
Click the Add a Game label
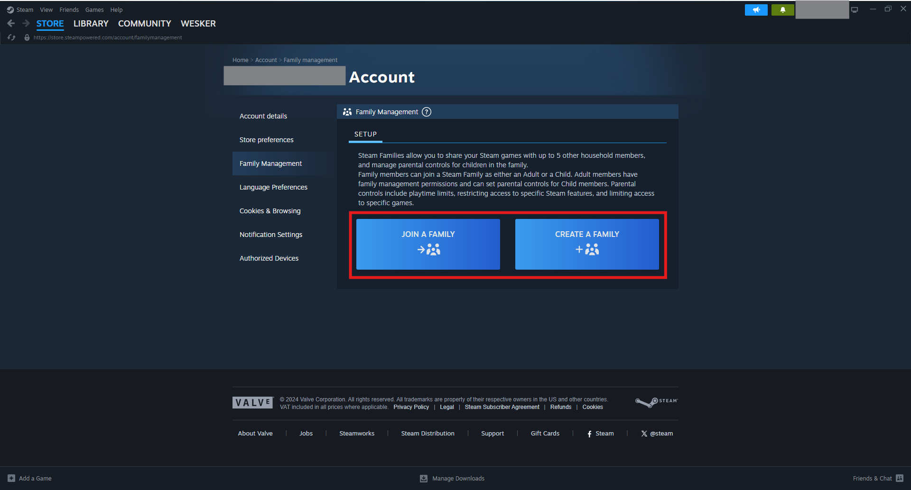click(x=35, y=479)
